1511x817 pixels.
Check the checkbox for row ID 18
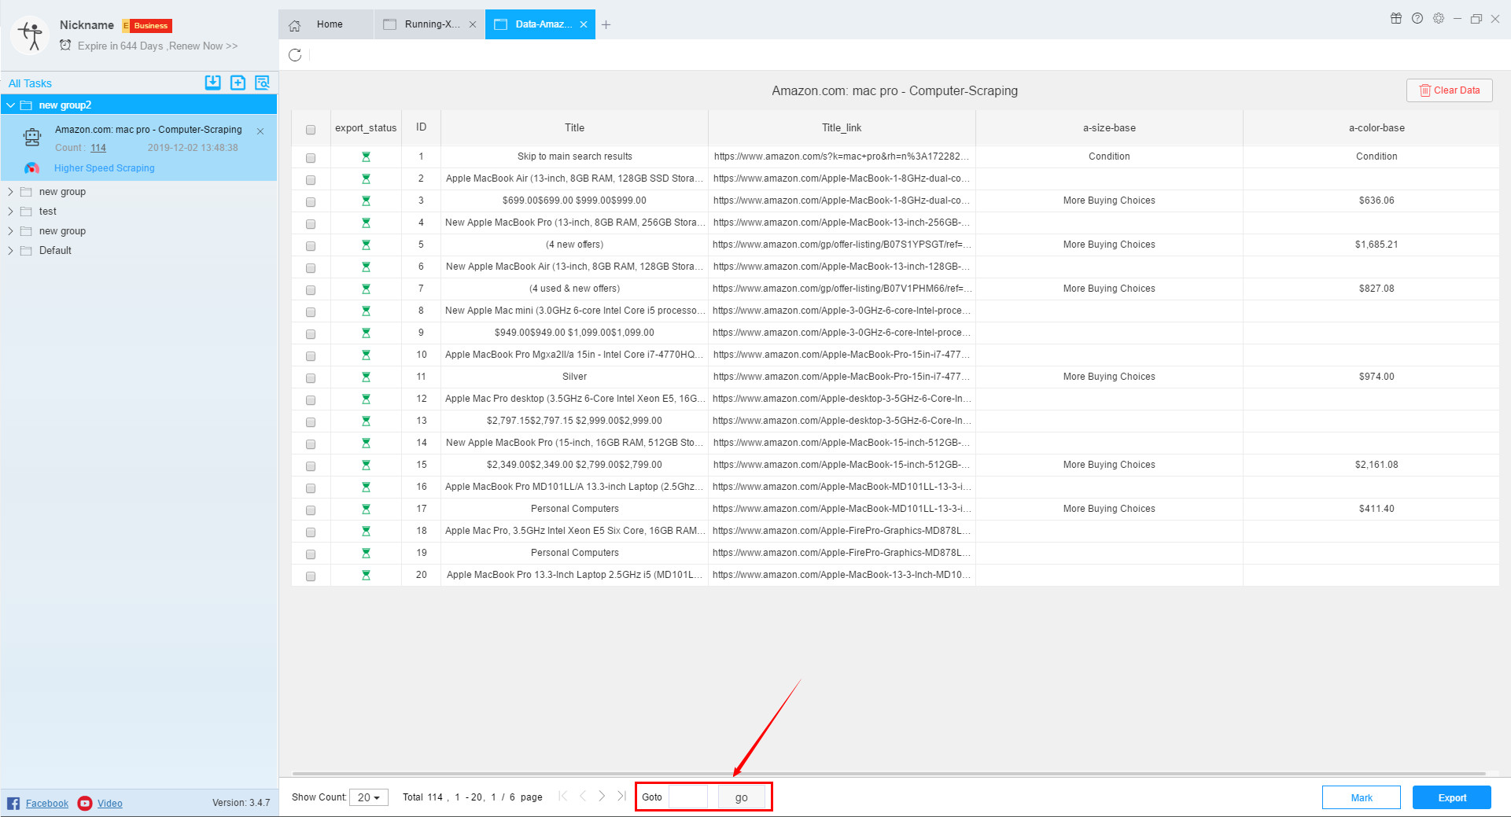pos(311,532)
